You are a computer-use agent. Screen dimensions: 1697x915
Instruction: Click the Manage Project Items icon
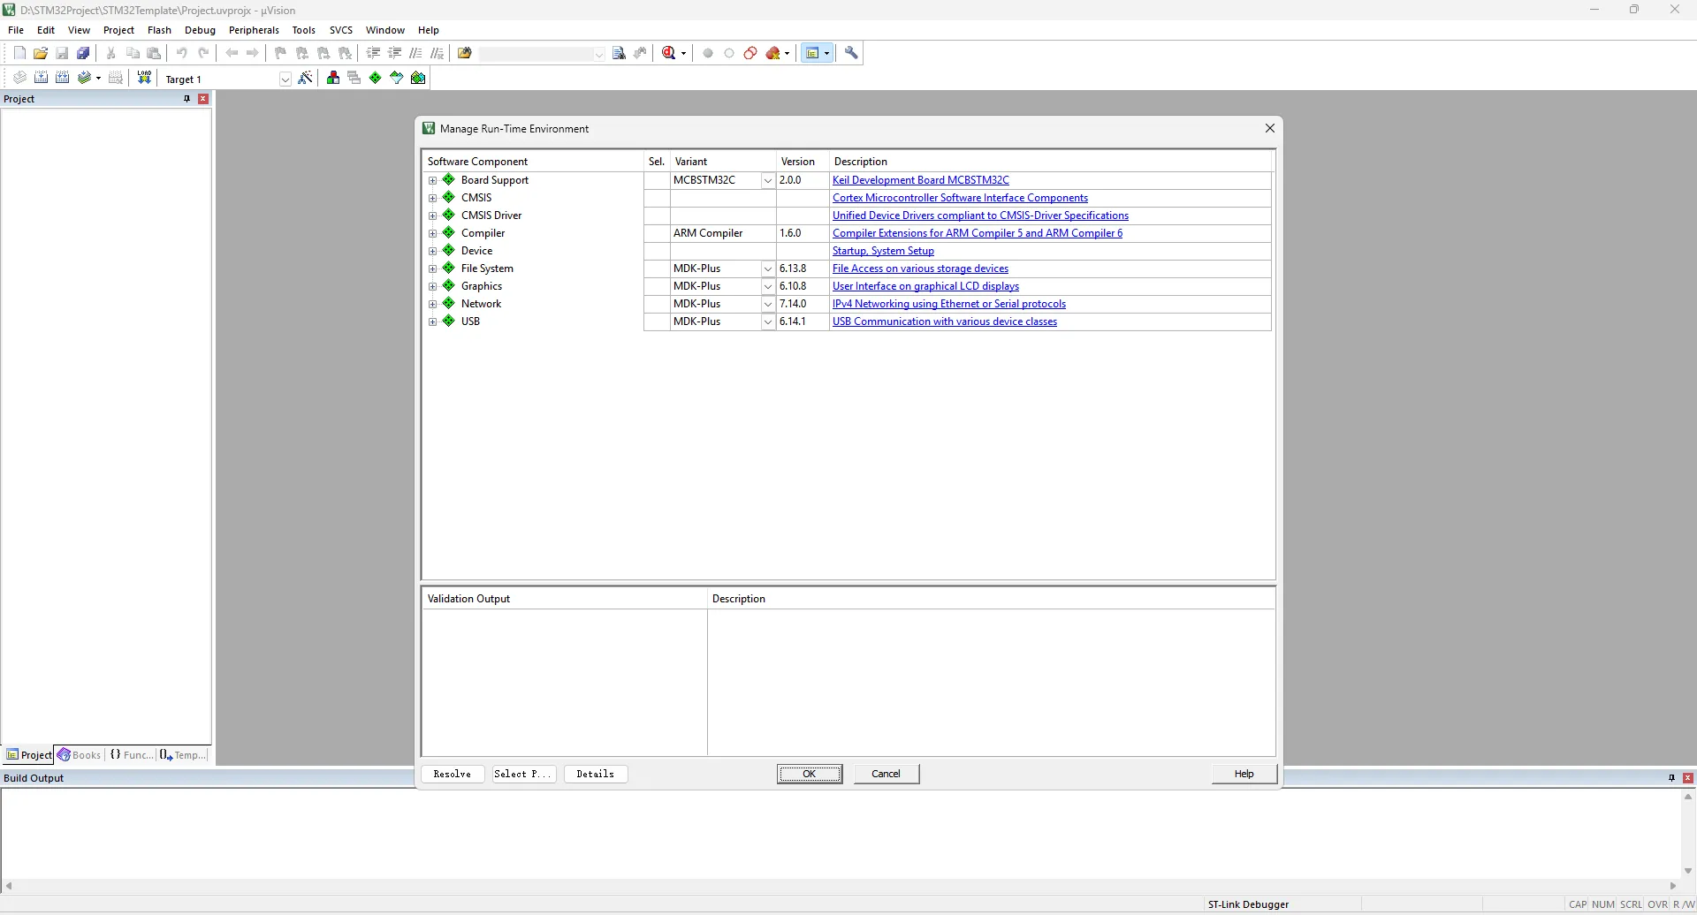[333, 78]
